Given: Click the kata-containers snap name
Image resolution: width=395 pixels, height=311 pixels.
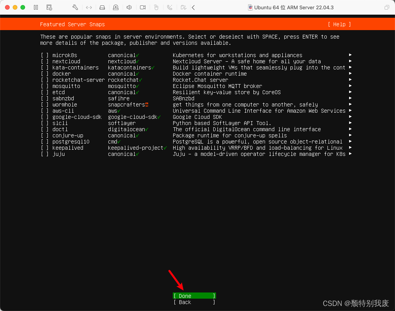Looking at the screenshot, I should 76,68.
